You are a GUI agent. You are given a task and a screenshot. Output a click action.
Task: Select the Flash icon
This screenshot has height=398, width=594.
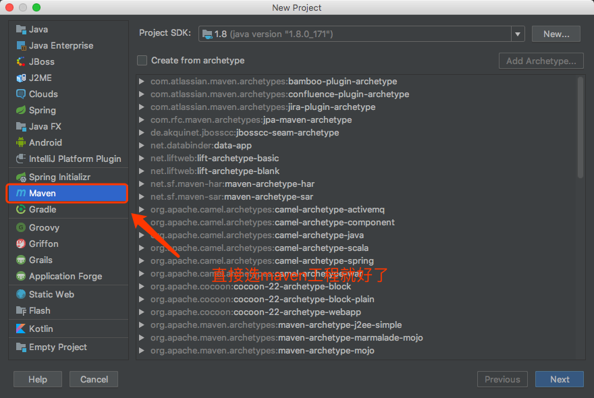coord(21,311)
